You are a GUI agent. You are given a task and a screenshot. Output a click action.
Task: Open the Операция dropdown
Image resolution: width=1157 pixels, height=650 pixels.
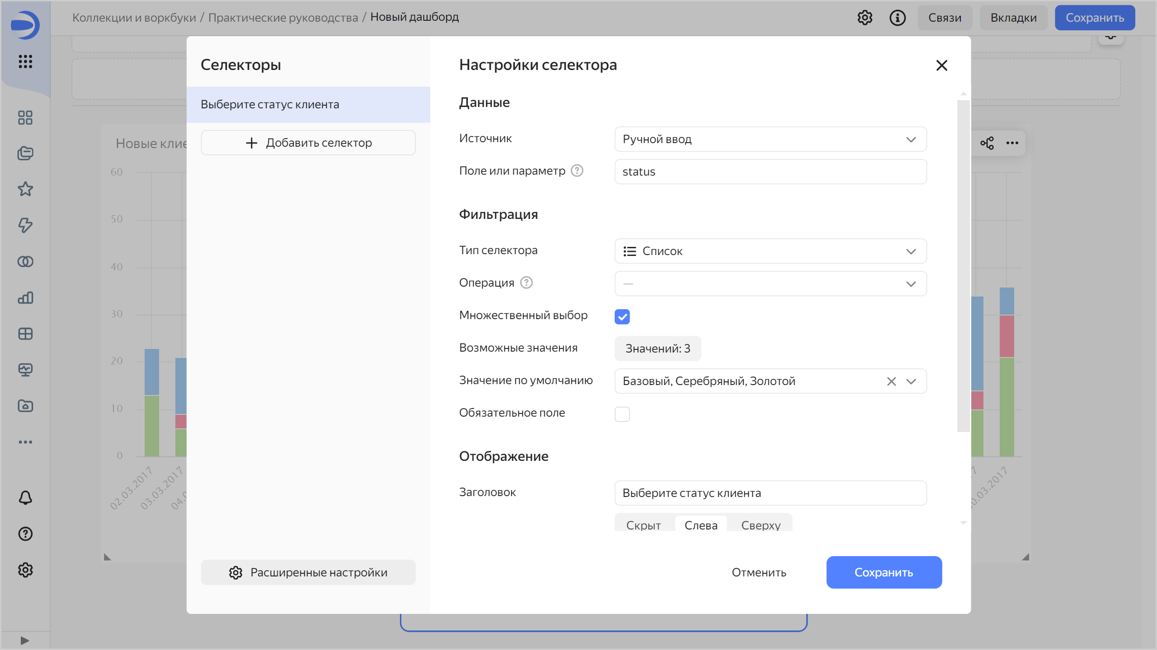coord(770,283)
